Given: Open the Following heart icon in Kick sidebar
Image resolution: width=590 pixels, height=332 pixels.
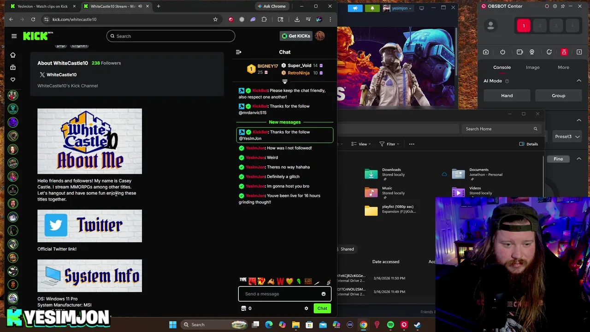Looking at the screenshot, I should [13, 80].
